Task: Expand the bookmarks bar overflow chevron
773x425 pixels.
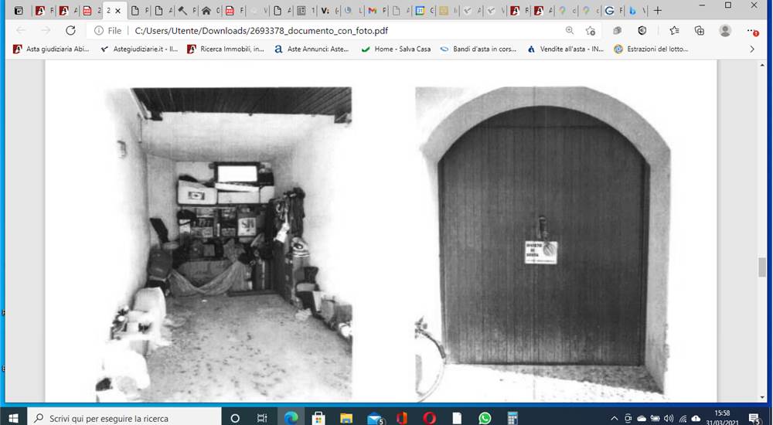Action: point(752,49)
